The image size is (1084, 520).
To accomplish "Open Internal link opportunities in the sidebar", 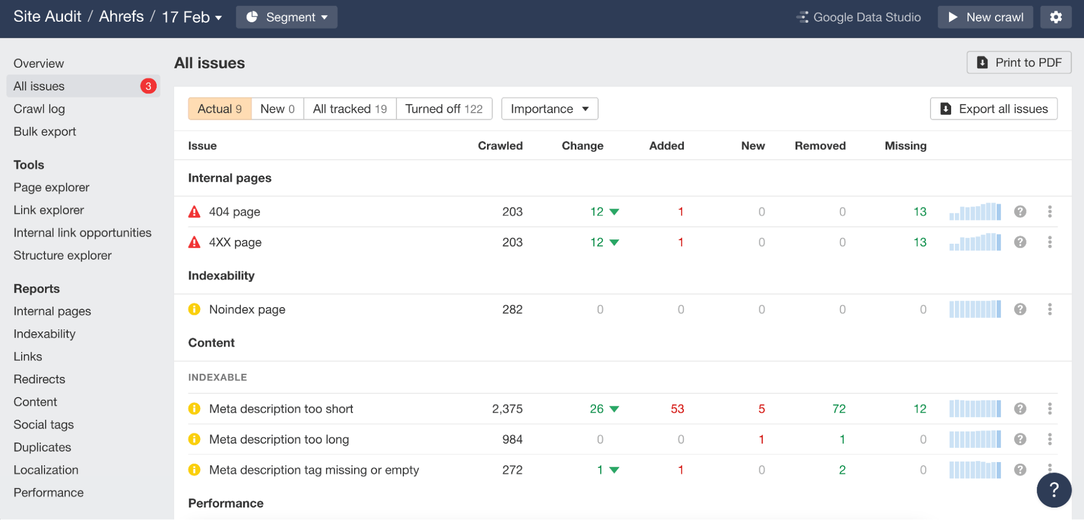I will point(82,232).
